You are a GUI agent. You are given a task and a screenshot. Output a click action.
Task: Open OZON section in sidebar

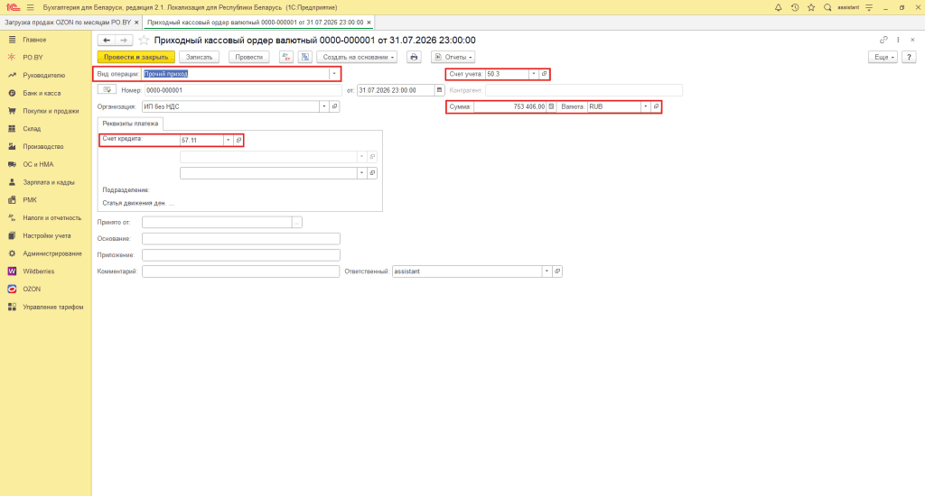(32, 289)
